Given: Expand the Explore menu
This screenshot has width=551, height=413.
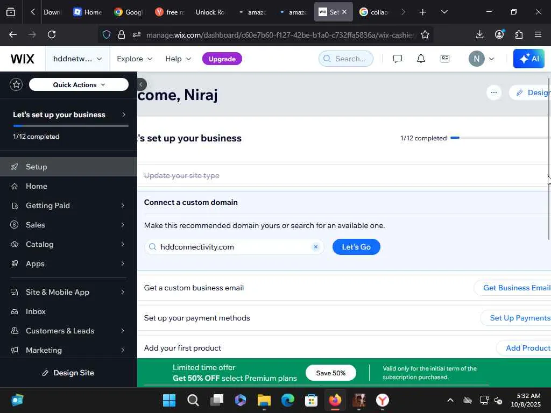Looking at the screenshot, I should point(135,59).
